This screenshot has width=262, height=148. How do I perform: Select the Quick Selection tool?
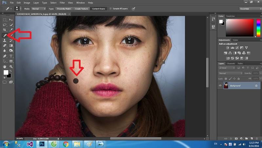click(11, 25)
